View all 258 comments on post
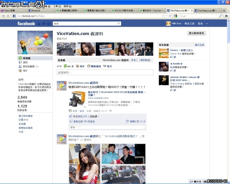Screen dimensions: 230x184 pos(84,121)
